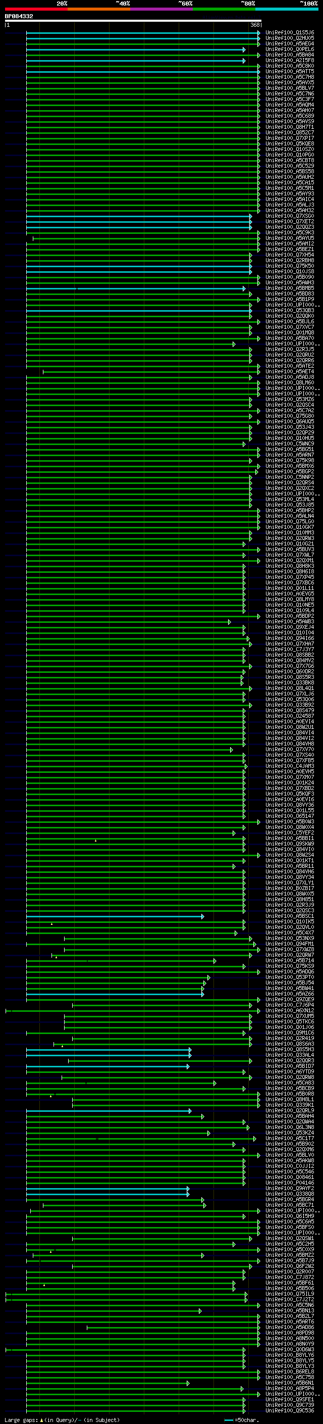The image size is (323, 1424).
Task: Open hit UniRef100_Q7XP17
Action: pos(290,138)
